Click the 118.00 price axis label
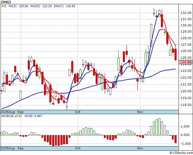The width and height of the screenshot is (193, 155). click(x=186, y=105)
